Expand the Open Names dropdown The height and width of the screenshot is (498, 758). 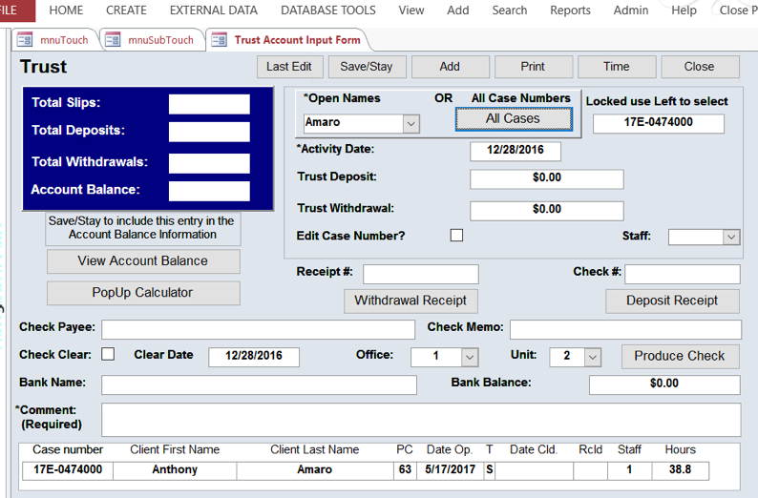click(411, 123)
